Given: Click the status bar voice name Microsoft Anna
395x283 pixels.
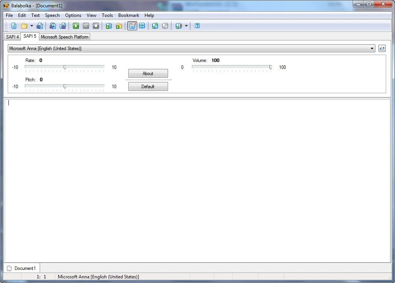Looking at the screenshot, I should pos(98,277).
